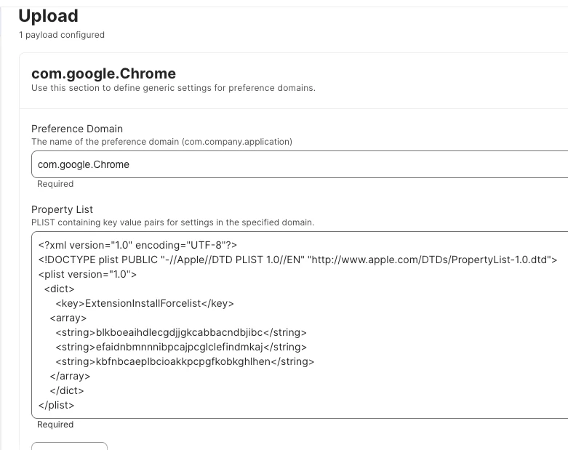The width and height of the screenshot is (568, 450).
Task: Place cursor on the XML version declaration line
Action: (x=137, y=245)
